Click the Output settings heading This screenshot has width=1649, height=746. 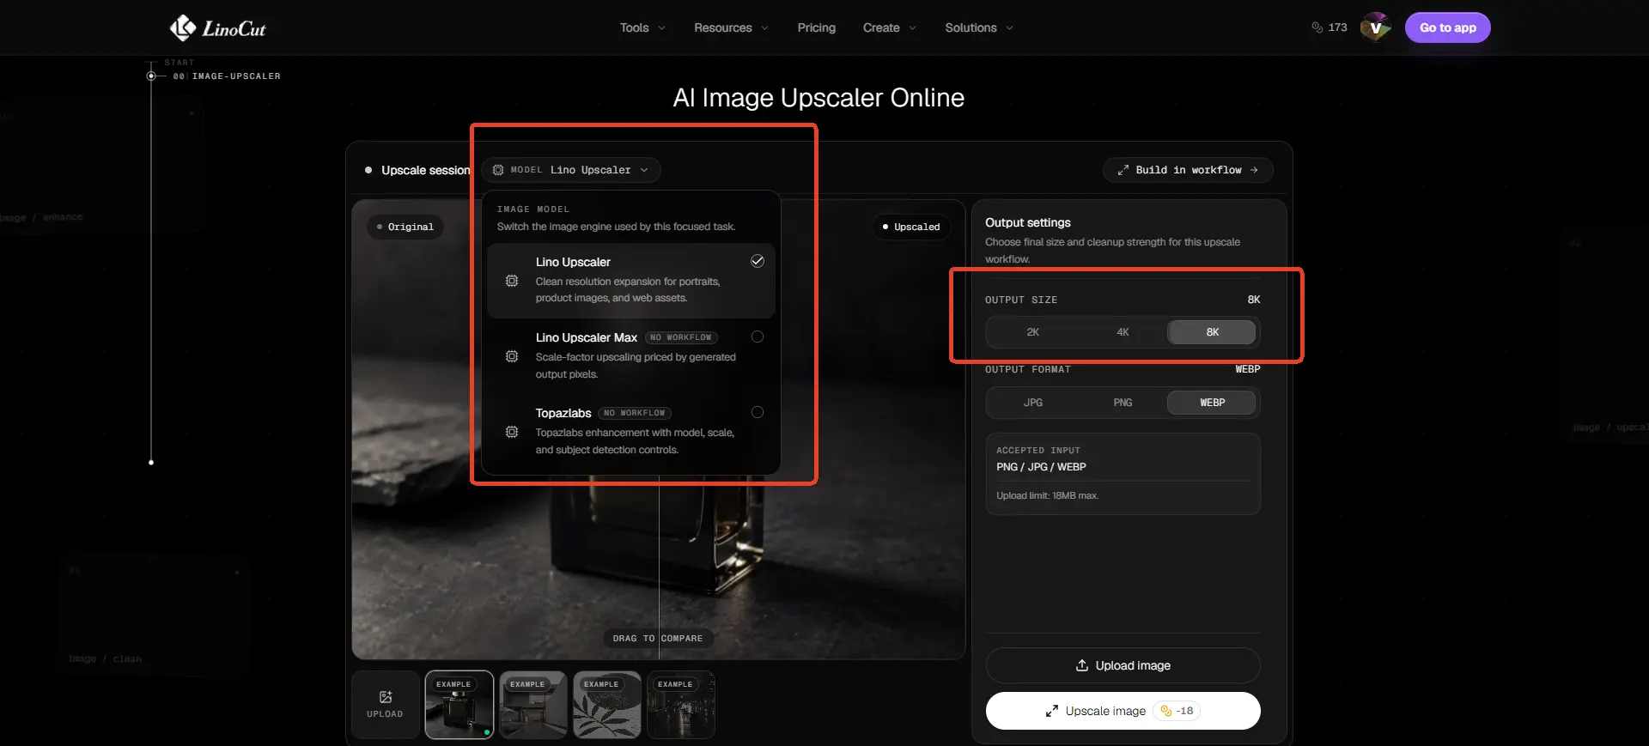1028,222
